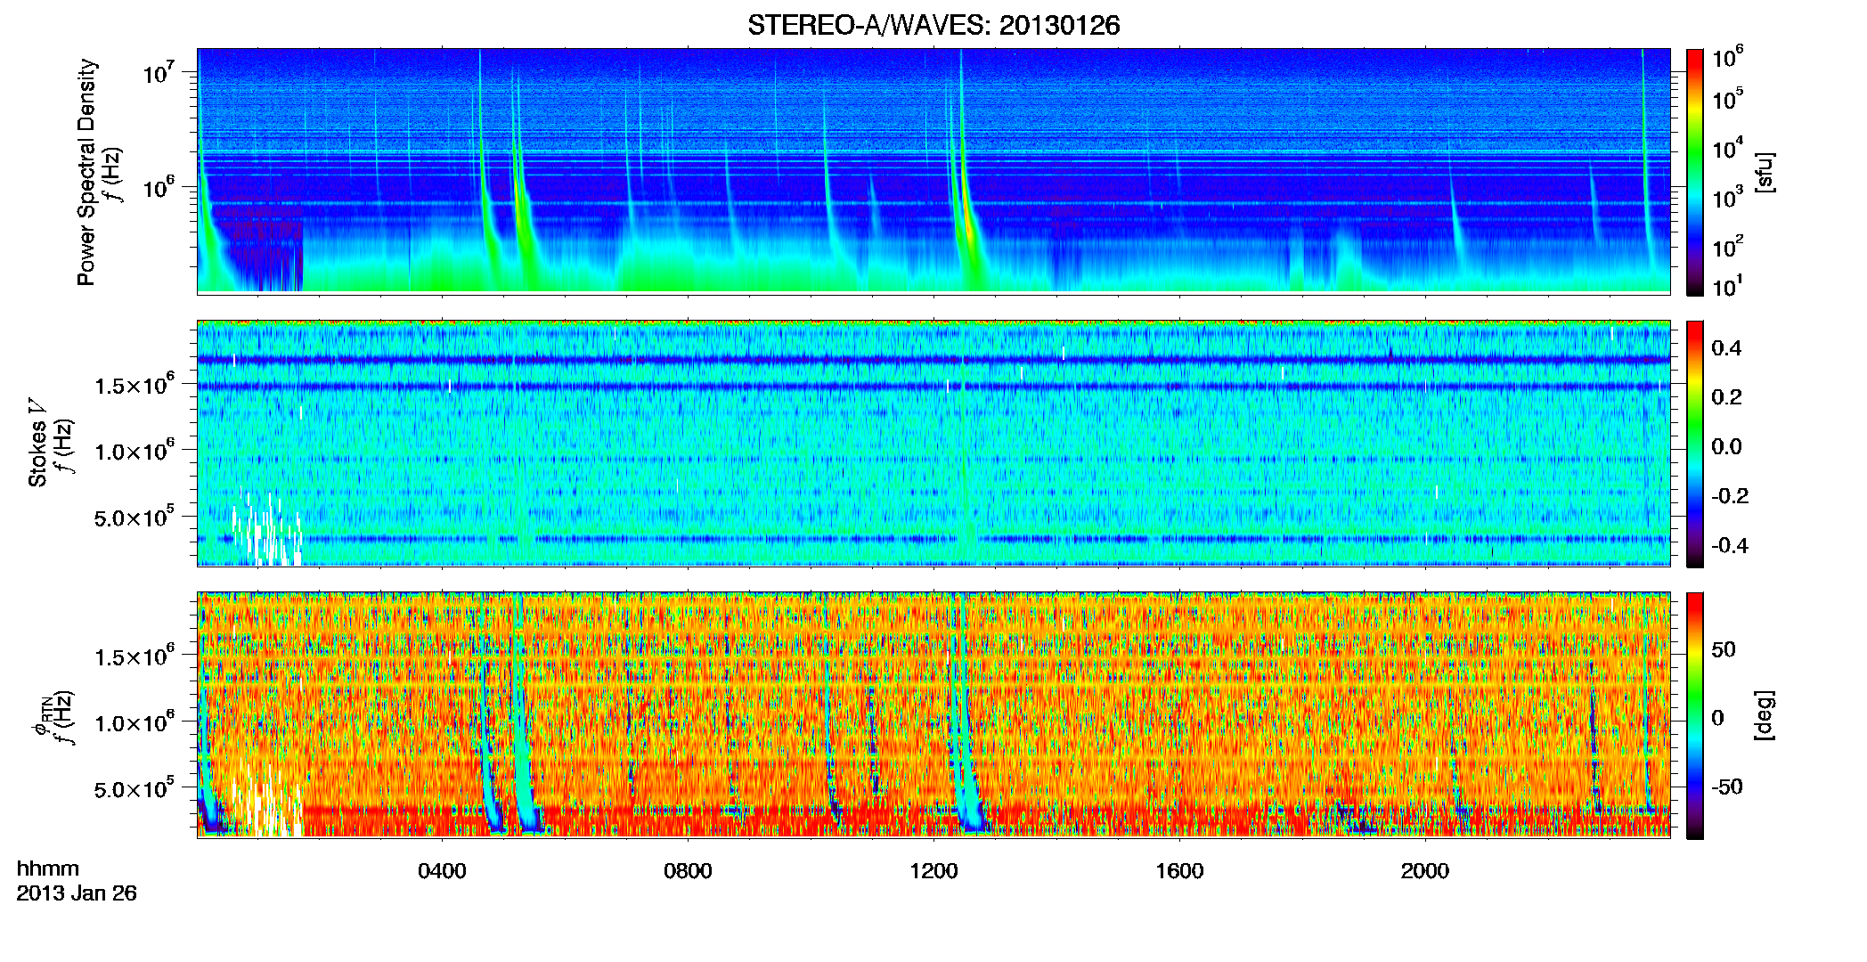Click the Power Spectral Density axis label

coord(86,172)
